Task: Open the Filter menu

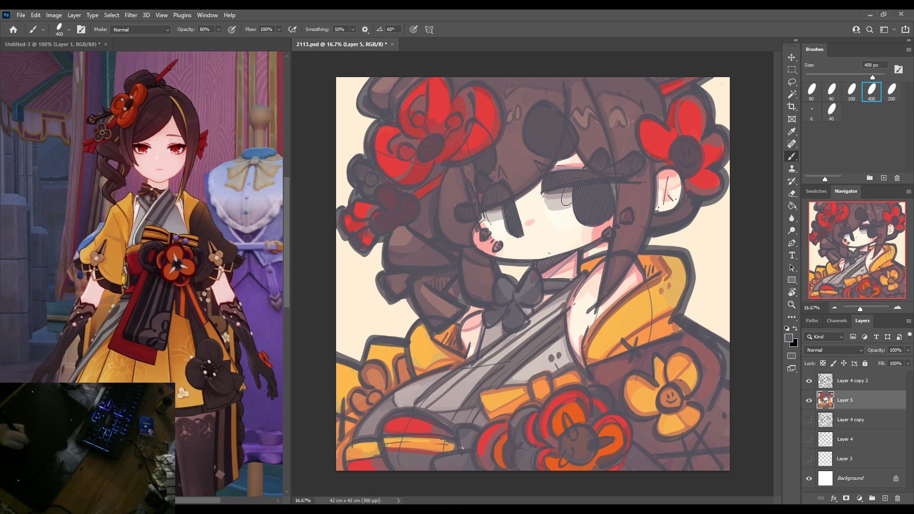Action: point(130,15)
